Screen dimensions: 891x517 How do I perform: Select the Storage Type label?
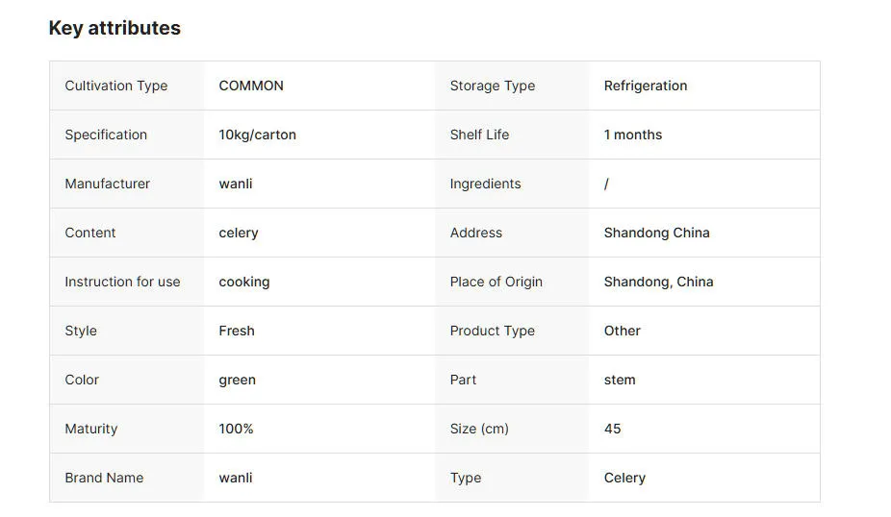492,86
